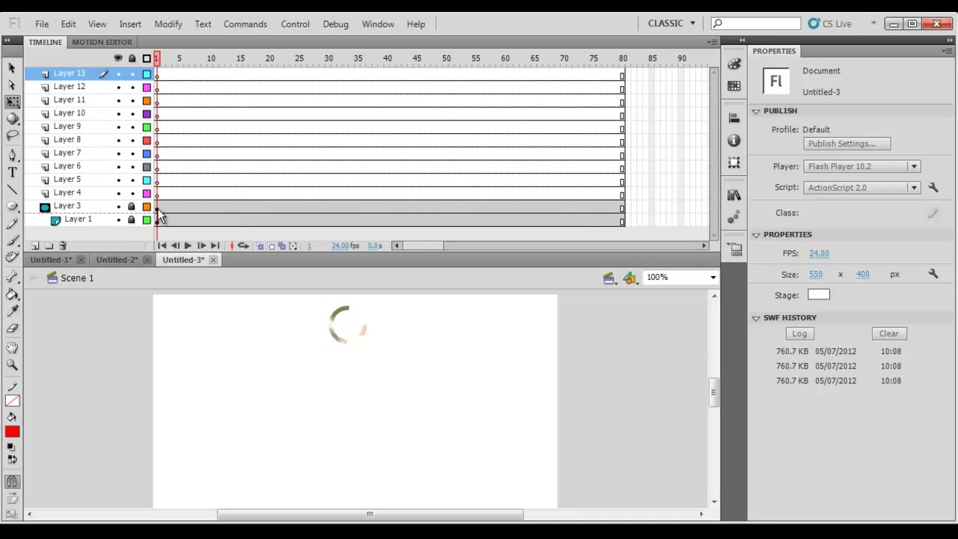Open the Properties panel options menu

coord(948,51)
